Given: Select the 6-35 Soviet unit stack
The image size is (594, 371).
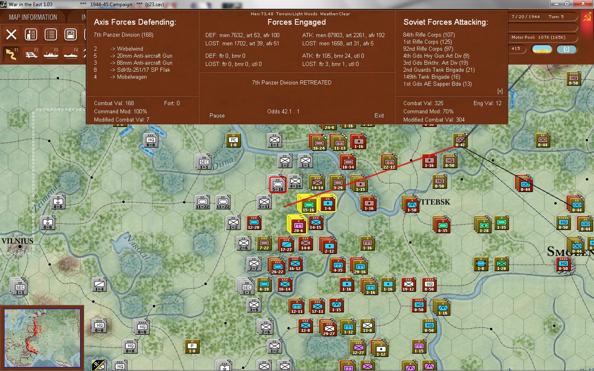Looking at the screenshot, I should tap(443, 225).
